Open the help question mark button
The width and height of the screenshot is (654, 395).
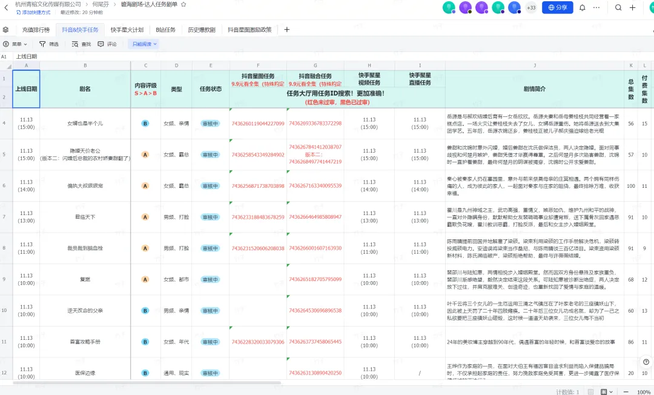point(646,362)
